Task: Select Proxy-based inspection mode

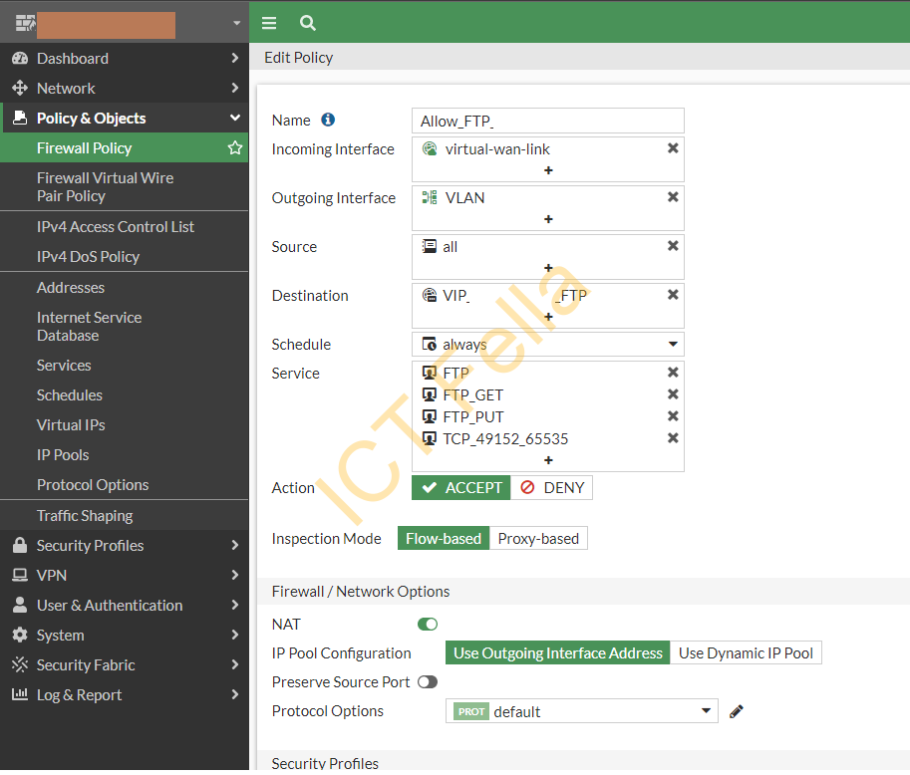Action: pyautogui.click(x=538, y=538)
